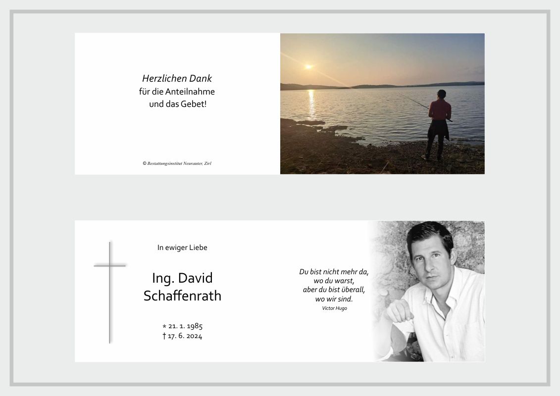Image resolution: width=560 pixels, height=396 pixels.
Task: Click the quote line 'Du bist nicht mehr da,'
Action: click(334, 272)
